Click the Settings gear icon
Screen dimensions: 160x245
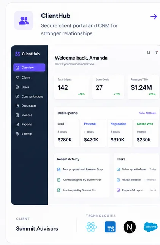point(17,134)
